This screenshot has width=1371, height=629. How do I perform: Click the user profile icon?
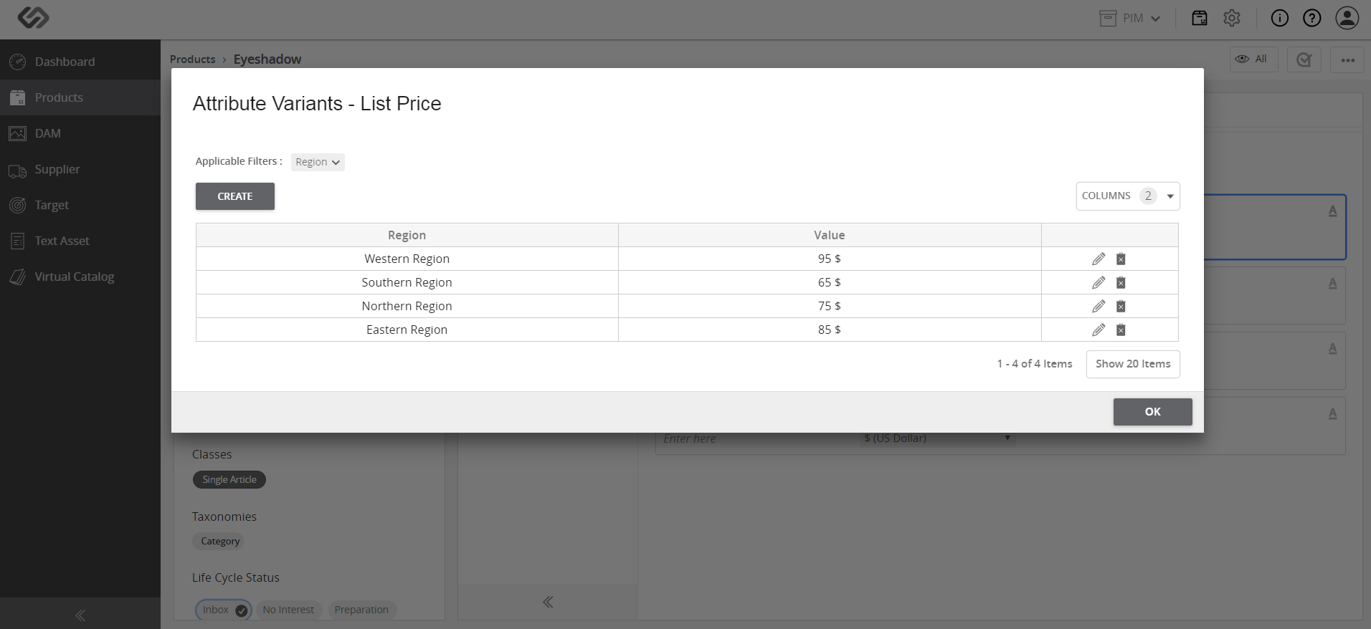(1347, 19)
